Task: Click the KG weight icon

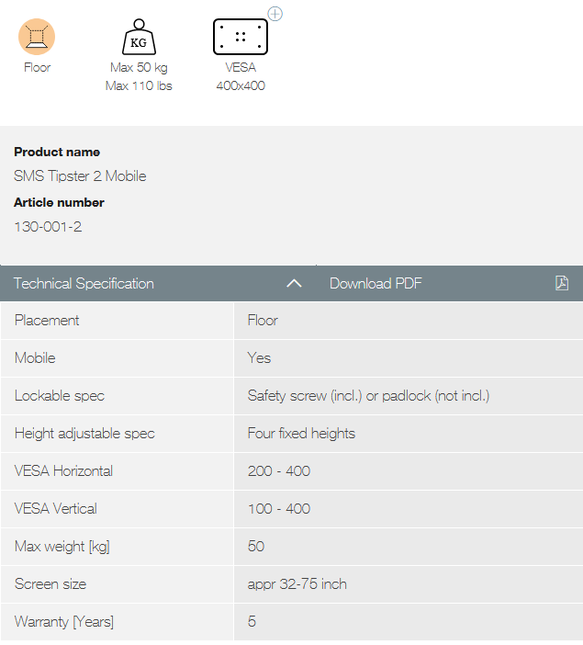Action: point(139,38)
